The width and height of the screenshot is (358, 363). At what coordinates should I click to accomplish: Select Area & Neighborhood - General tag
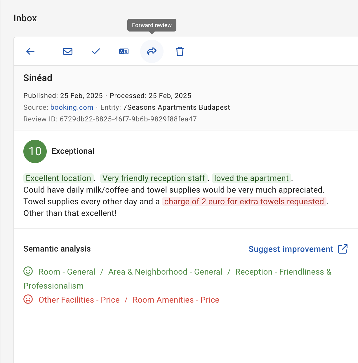point(165,272)
